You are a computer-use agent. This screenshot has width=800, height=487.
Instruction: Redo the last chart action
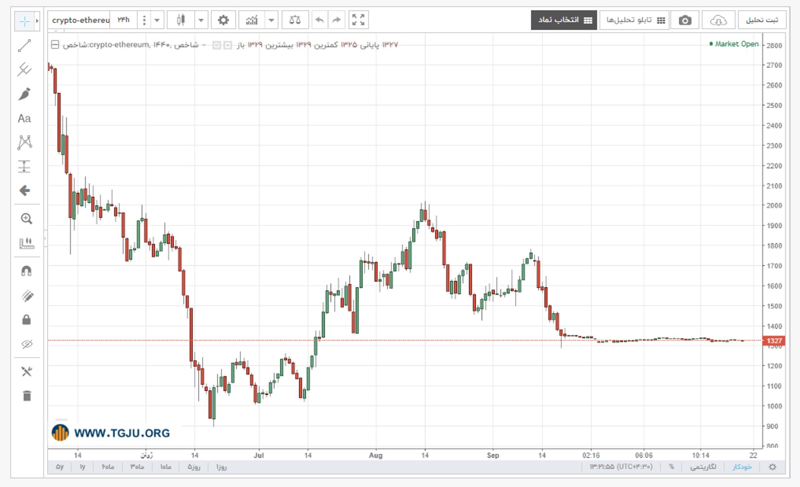tap(336, 20)
